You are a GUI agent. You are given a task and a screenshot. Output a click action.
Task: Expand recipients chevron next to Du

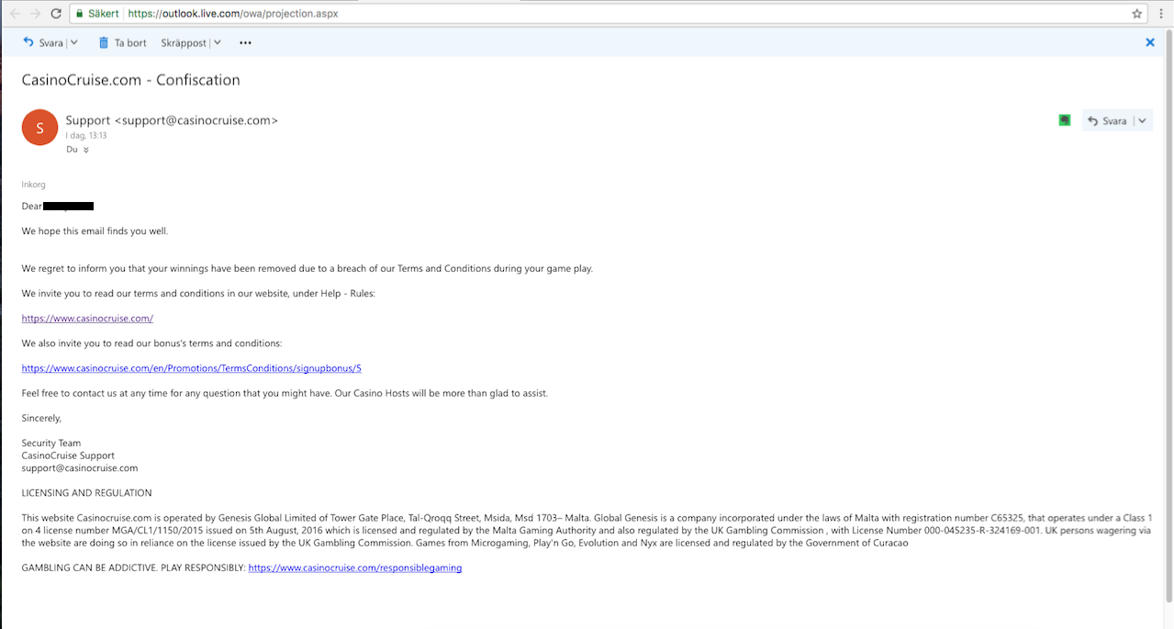(x=86, y=150)
